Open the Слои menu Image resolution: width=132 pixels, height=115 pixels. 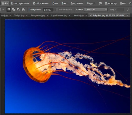55,3
